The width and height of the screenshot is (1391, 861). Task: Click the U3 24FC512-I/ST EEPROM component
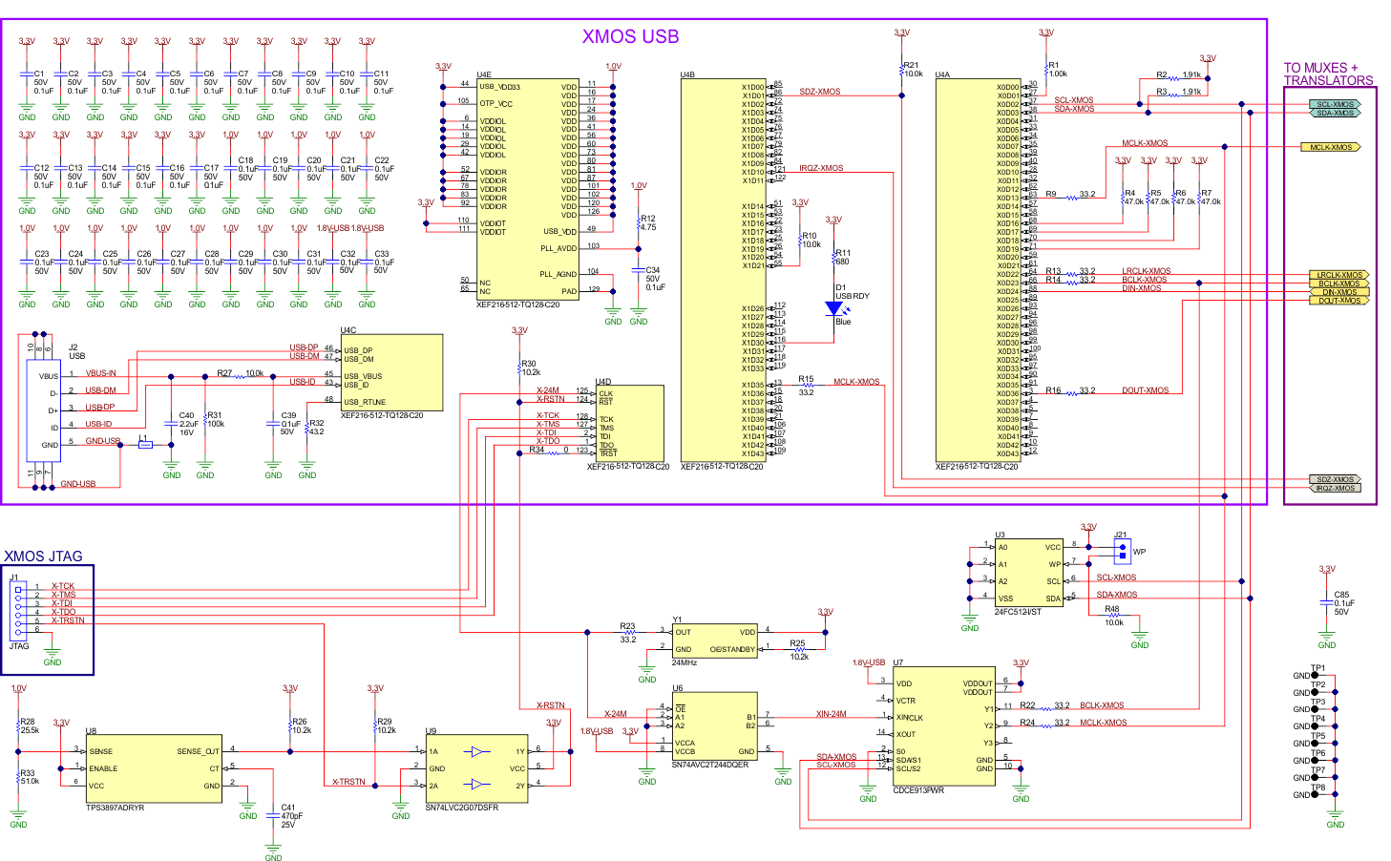1029,573
